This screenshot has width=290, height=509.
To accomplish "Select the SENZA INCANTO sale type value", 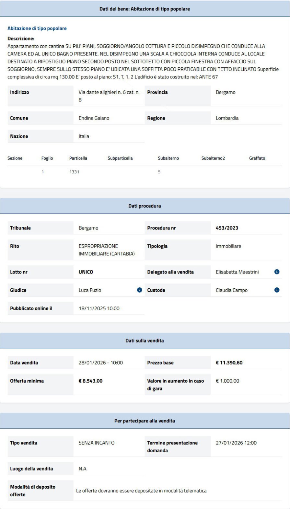I will (96, 443).
